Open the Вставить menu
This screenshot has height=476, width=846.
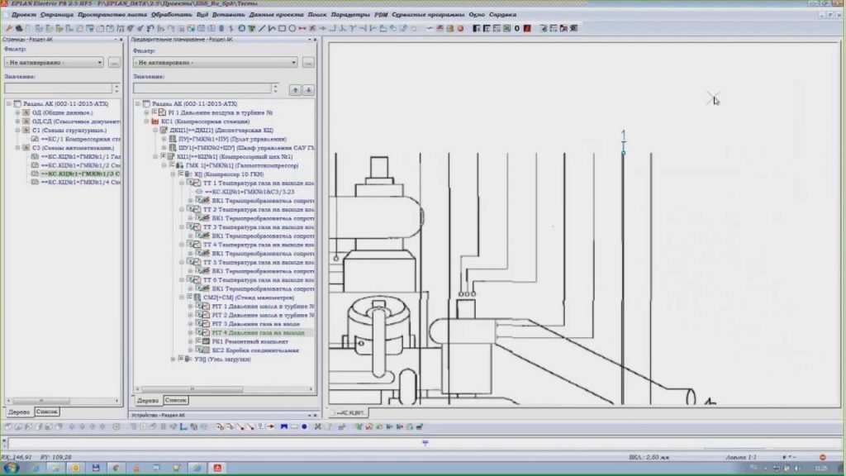228,15
